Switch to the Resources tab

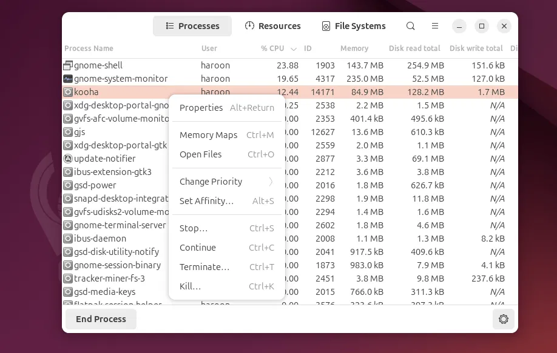[272, 26]
